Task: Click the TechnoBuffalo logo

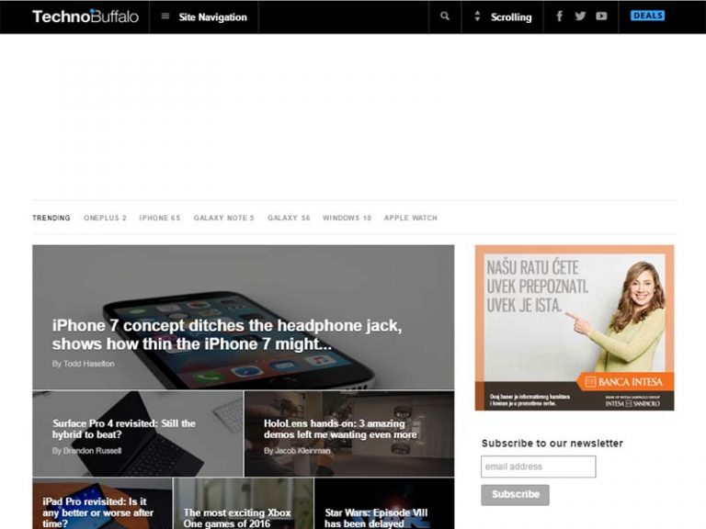Action: point(85,17)
